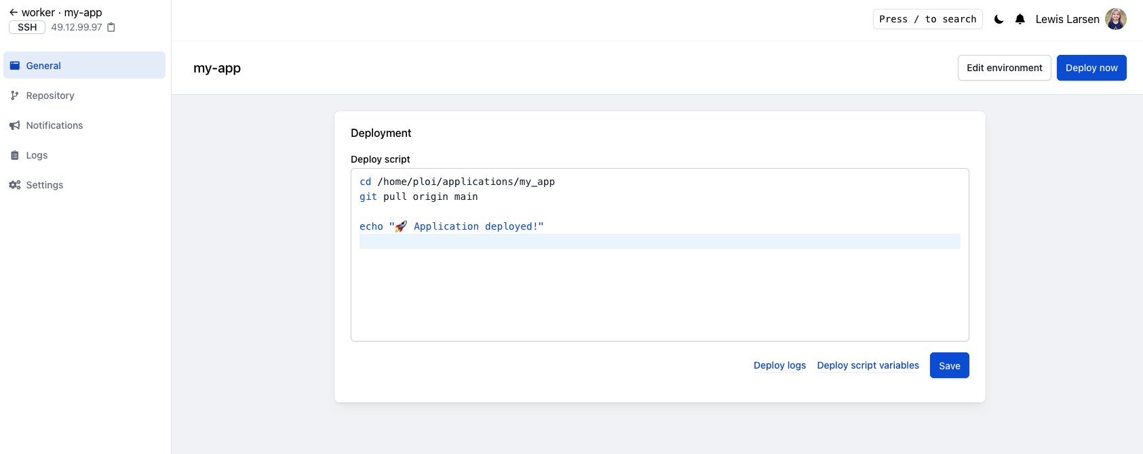
Task: Focus the Press / to search box
Action: click(x=927, y=19)
